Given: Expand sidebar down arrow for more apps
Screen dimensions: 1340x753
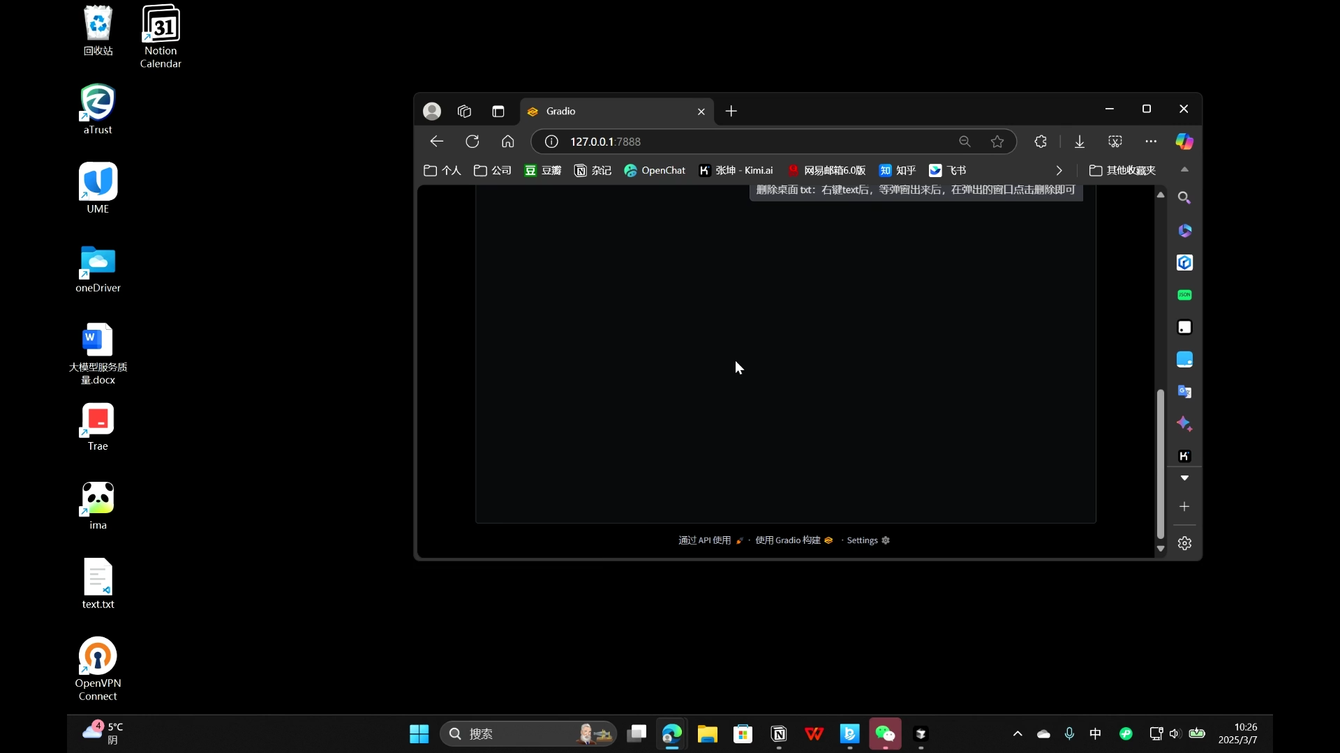Looking at the screenshot, I should (x=1184, y=478).
